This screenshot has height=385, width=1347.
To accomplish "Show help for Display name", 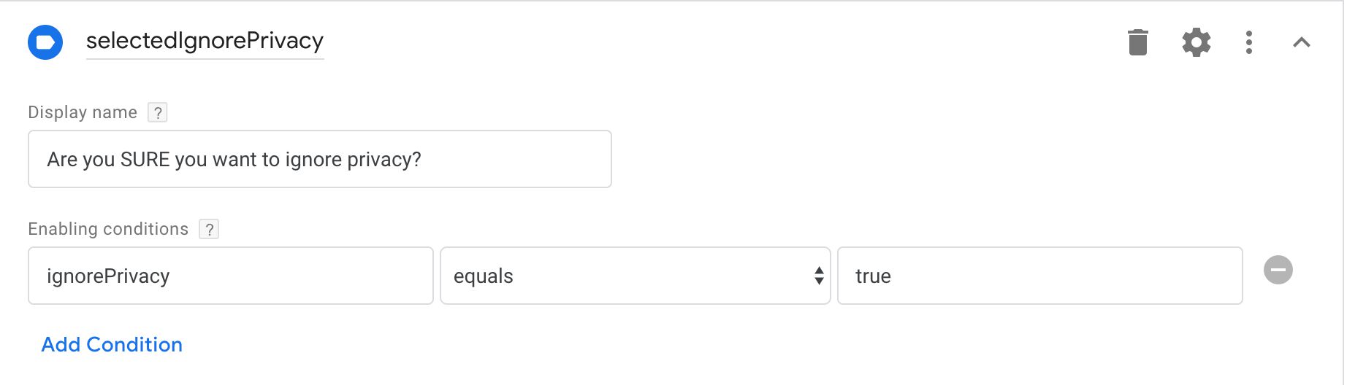I will click(x=158, y=112).
